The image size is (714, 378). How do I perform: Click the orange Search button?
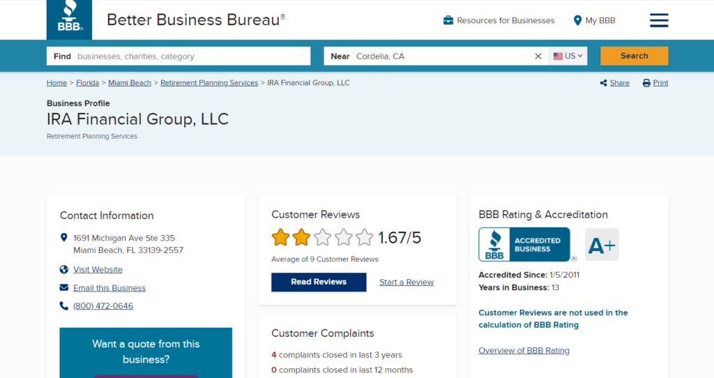(635, 56)
